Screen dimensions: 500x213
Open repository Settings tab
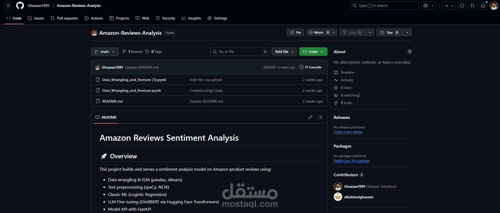tap(217, 18)
